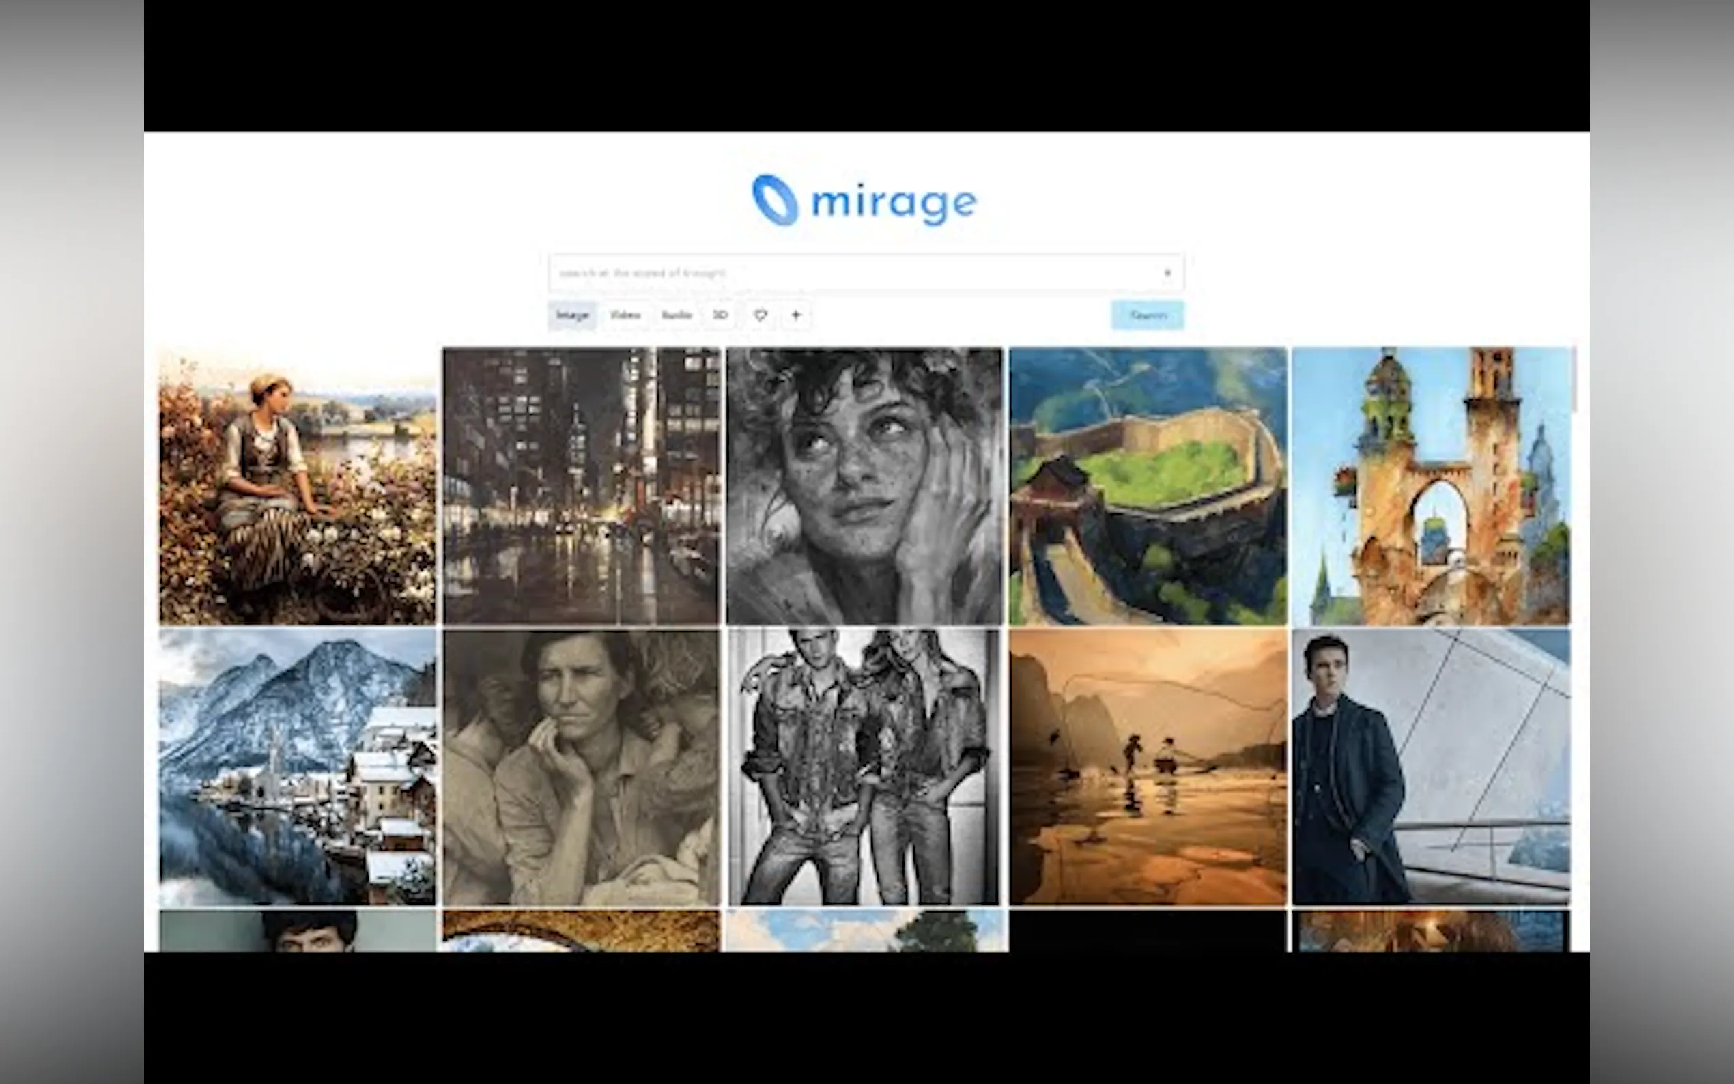Click the plus icon beside the heart
The height and width of the screenshot is (1084, 1734).
coord(796,315)
